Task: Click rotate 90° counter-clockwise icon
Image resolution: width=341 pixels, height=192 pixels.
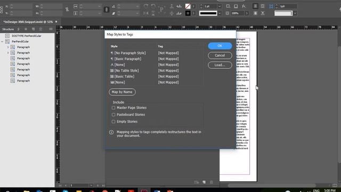Action: coord(153,6)
